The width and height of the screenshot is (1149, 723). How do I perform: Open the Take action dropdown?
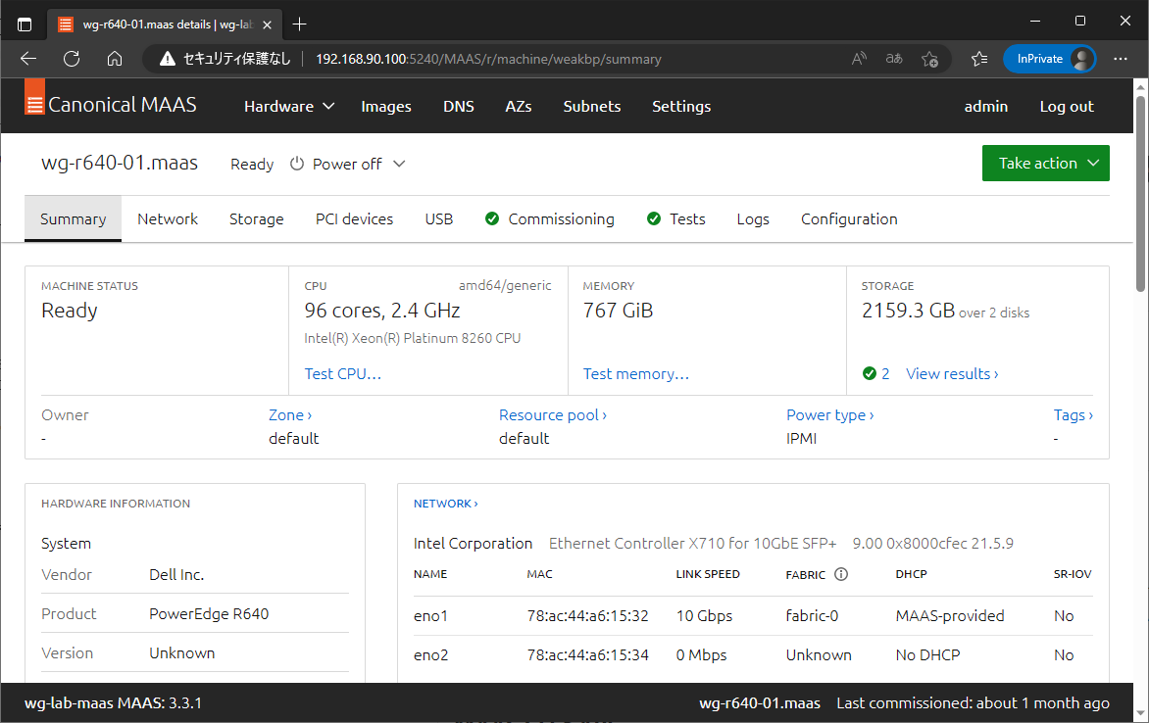click(x=1045, y=163)
